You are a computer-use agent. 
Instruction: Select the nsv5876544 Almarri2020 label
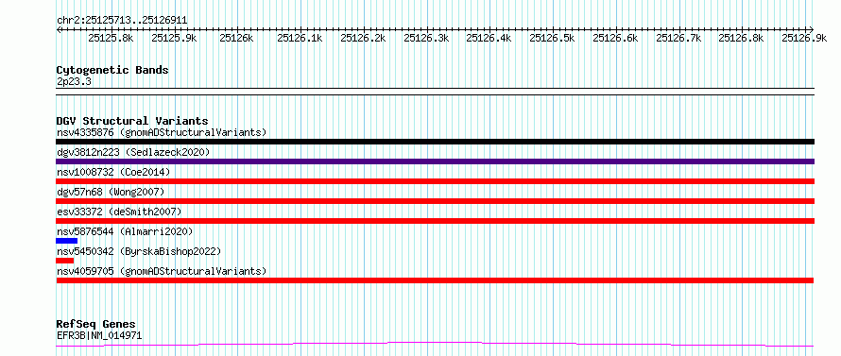click(x=125, y=231)
